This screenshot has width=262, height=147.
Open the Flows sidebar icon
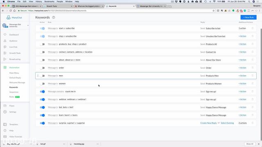(5, 106)
